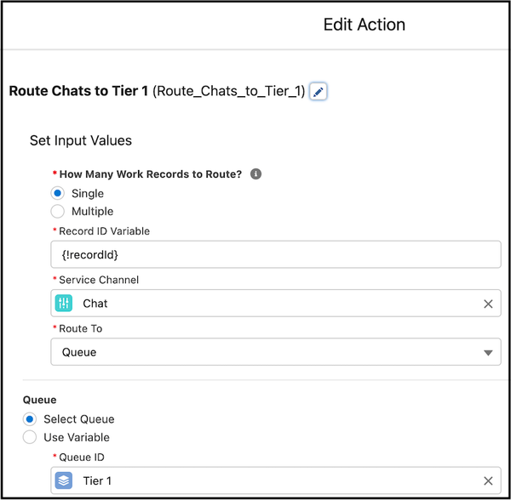Remove the Tier 1 queue selection
Screen dimensions: 511x500
[488, 480]
